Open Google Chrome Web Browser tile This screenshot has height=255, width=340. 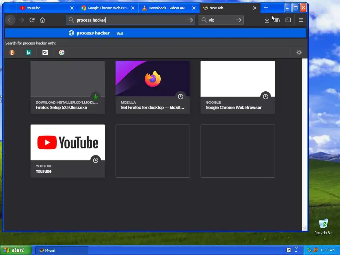point(238,87)
